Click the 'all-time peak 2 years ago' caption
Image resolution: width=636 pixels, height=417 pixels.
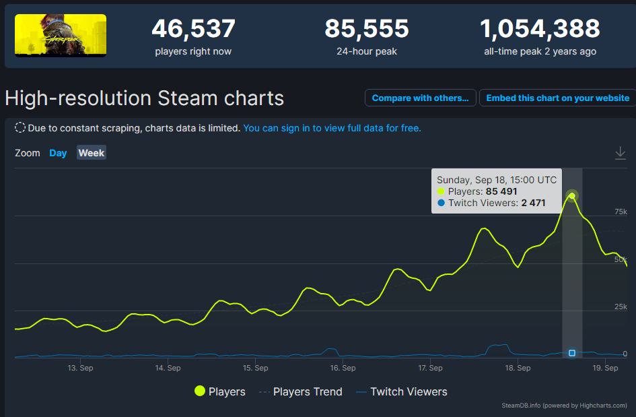tap(540, 52)
